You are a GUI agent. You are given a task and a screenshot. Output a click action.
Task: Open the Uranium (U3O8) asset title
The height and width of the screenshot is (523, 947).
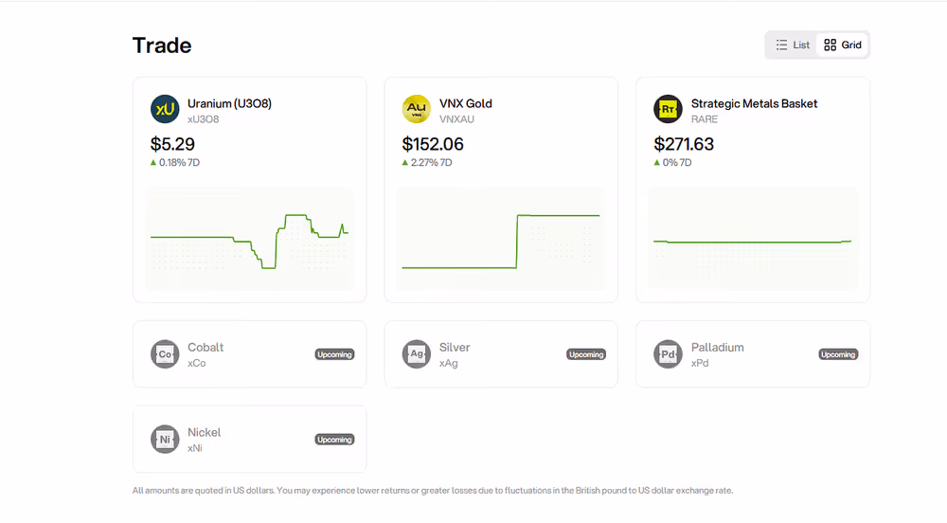(229, 103)
